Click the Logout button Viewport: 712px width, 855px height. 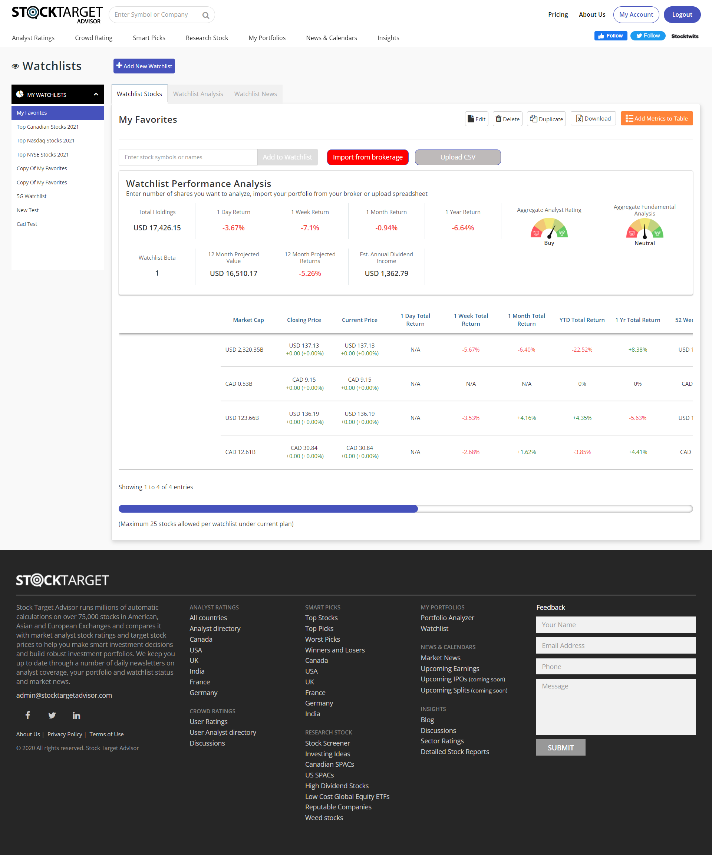click(x=682, y=15)
